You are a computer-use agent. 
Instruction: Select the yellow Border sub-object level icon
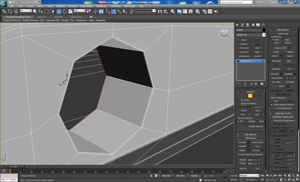(250, 96)
